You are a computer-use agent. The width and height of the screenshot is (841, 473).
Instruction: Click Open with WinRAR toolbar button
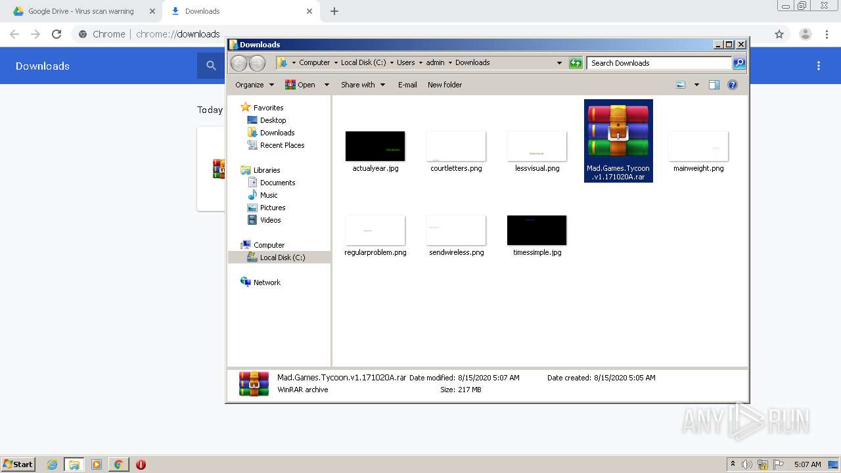300,85
